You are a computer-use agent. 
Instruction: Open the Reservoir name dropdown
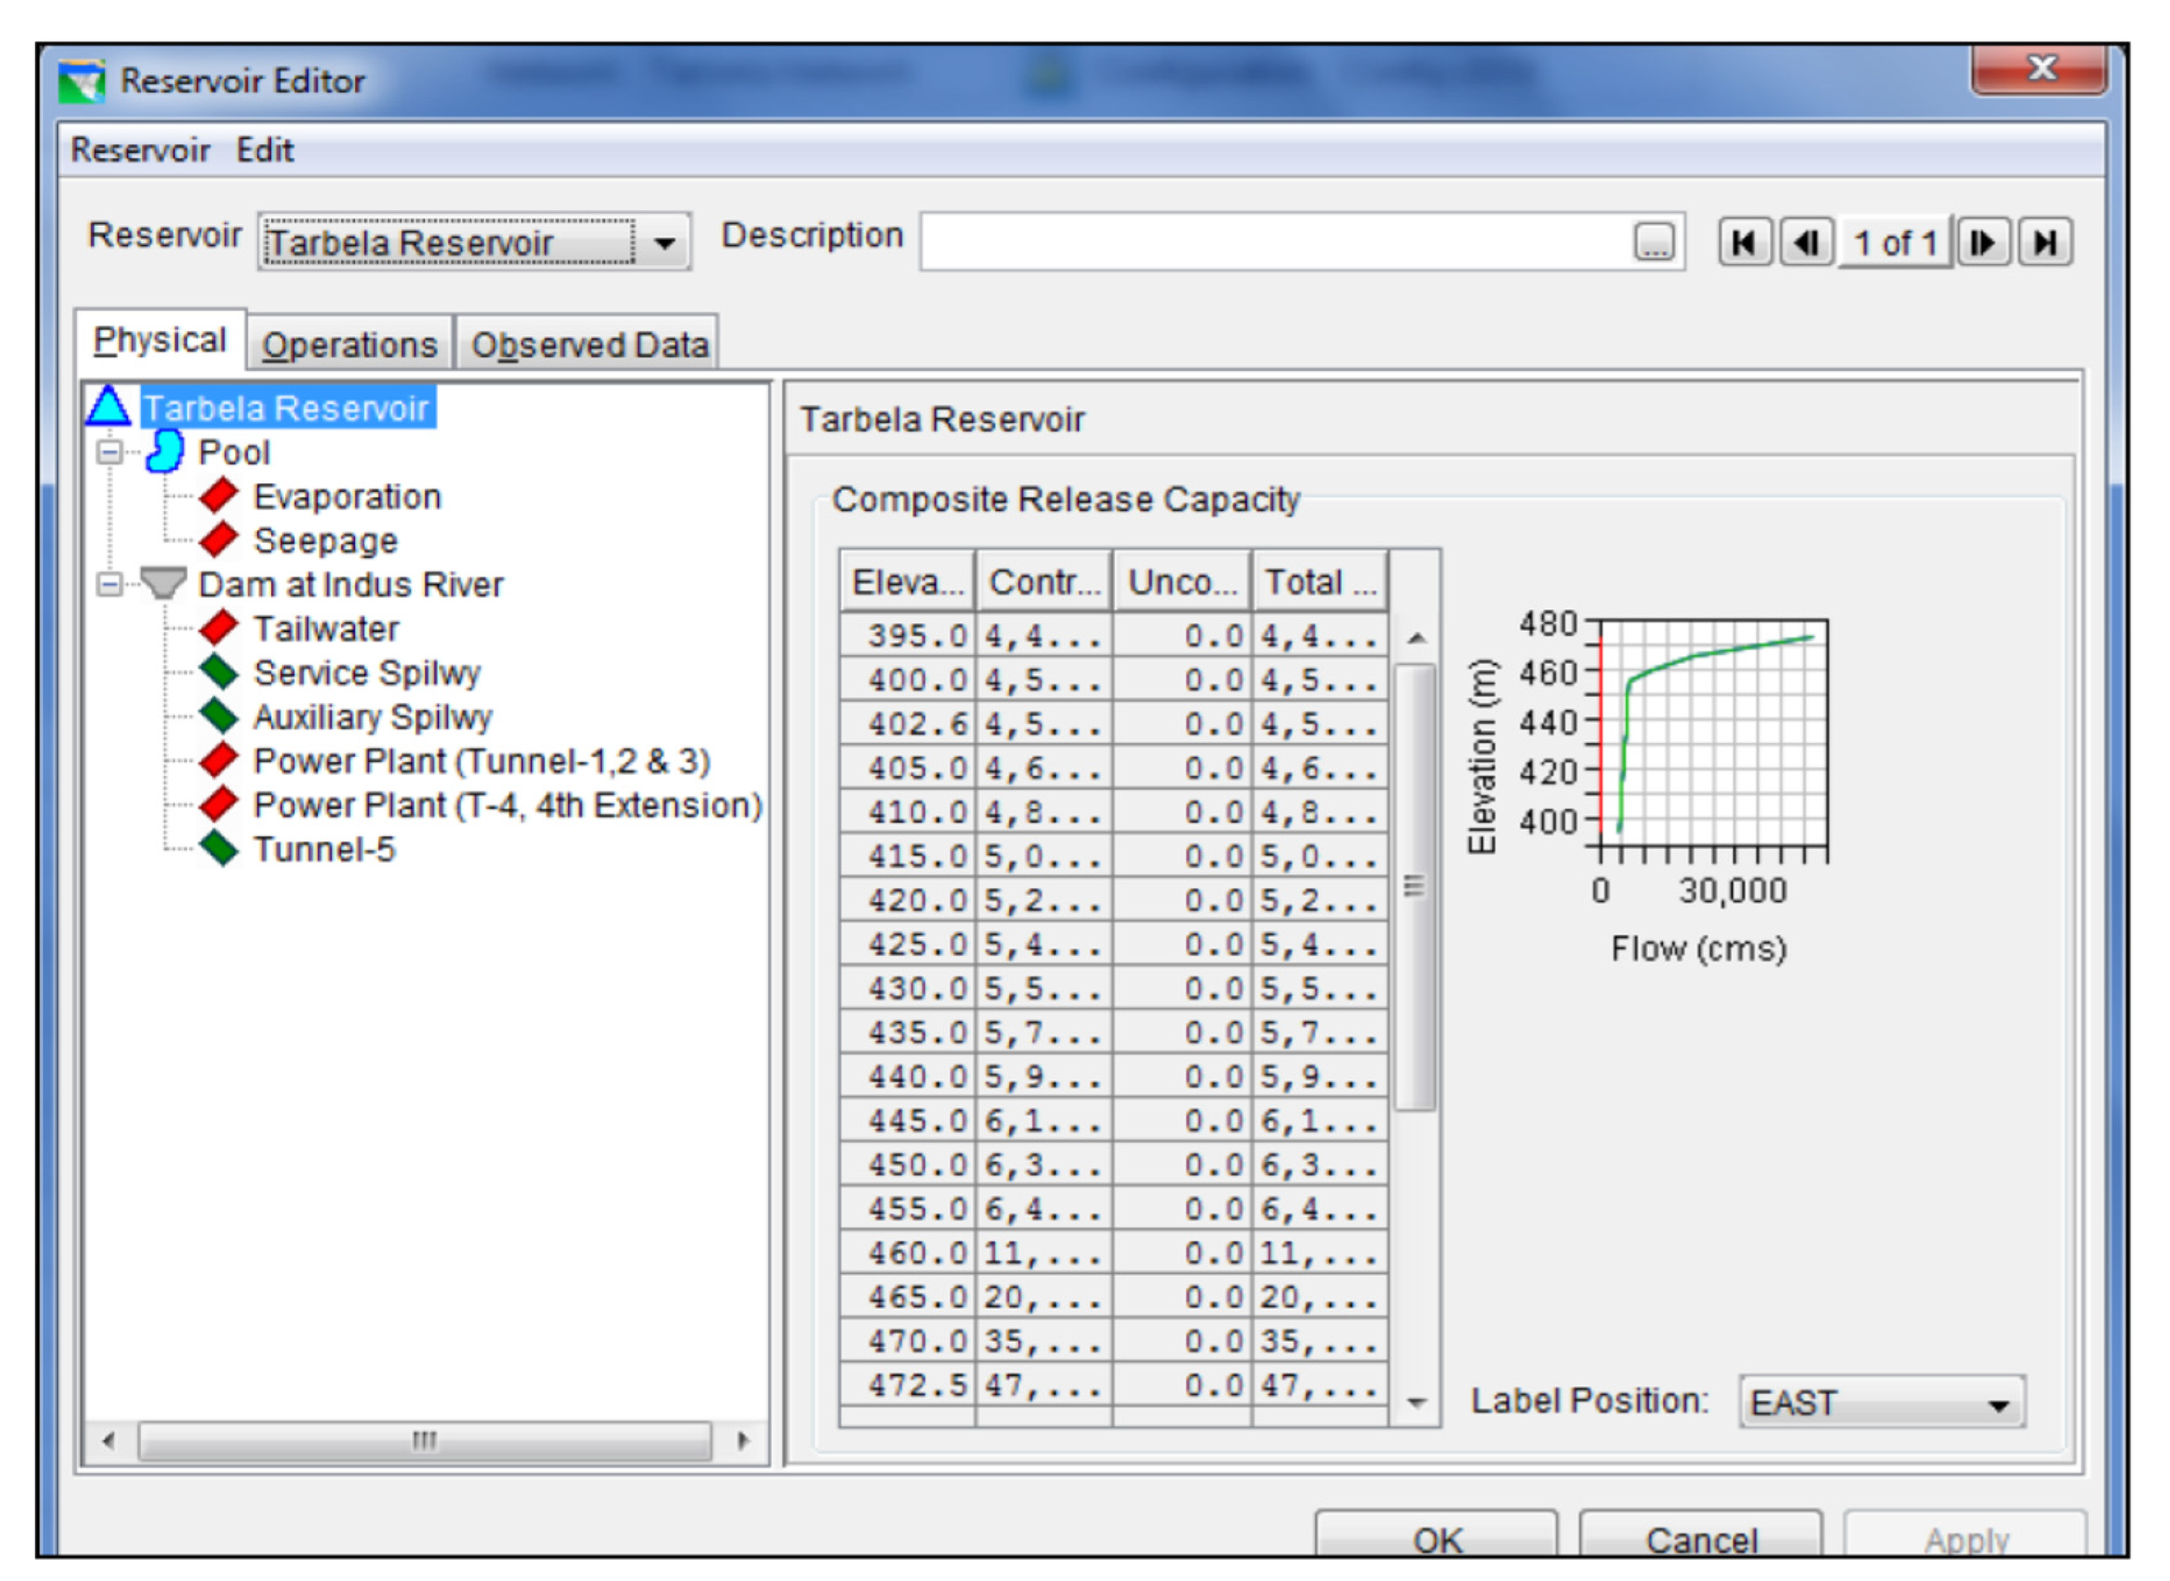tap(664, 243)
